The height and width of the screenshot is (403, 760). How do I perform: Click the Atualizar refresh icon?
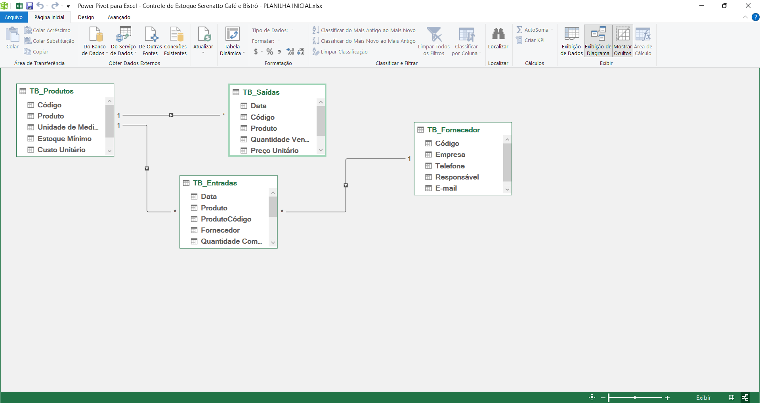pos(203,34)
